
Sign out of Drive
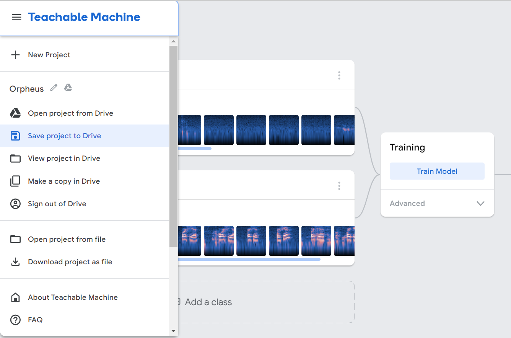[84, 204]
